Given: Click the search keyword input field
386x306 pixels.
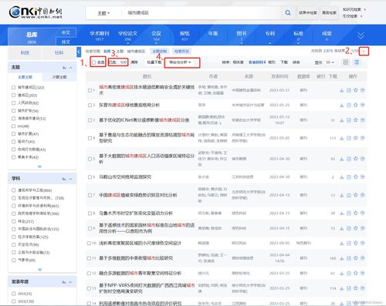Looking at the screenshot, I should [201, 13].
